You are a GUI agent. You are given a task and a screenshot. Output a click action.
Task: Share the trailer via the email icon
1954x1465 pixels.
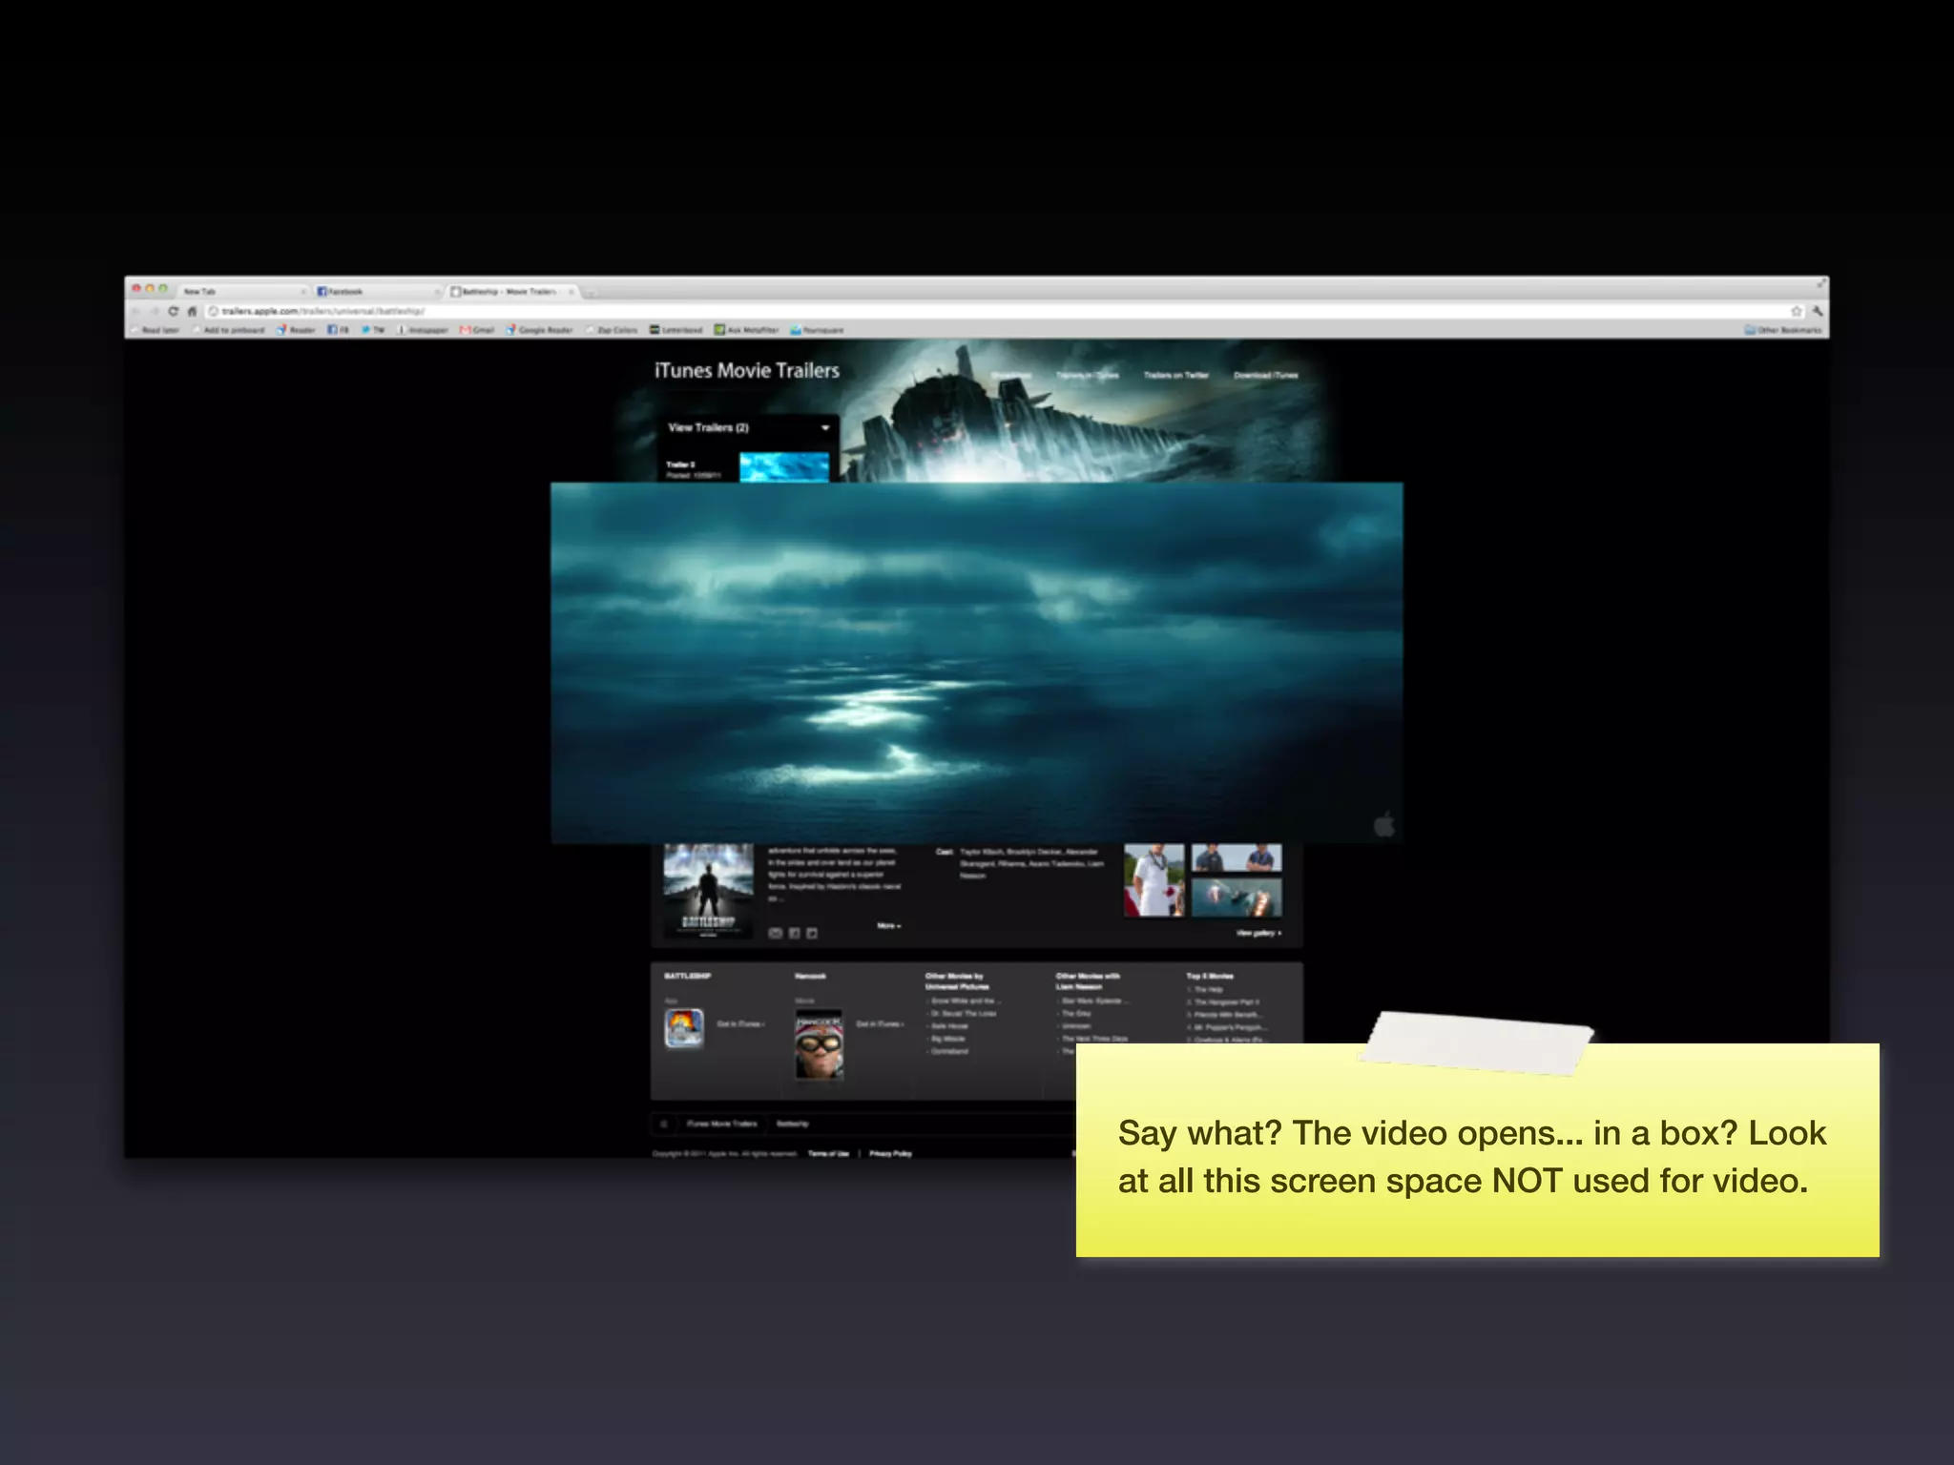click(776, 933)
